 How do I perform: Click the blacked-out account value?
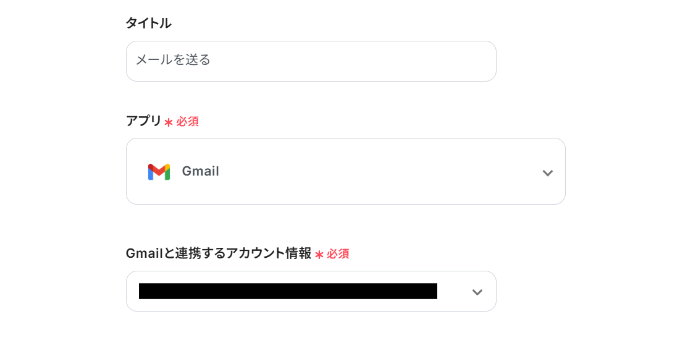point(288,291)
